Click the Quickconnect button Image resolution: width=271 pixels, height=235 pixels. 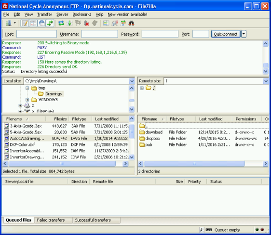coord(226,34)
